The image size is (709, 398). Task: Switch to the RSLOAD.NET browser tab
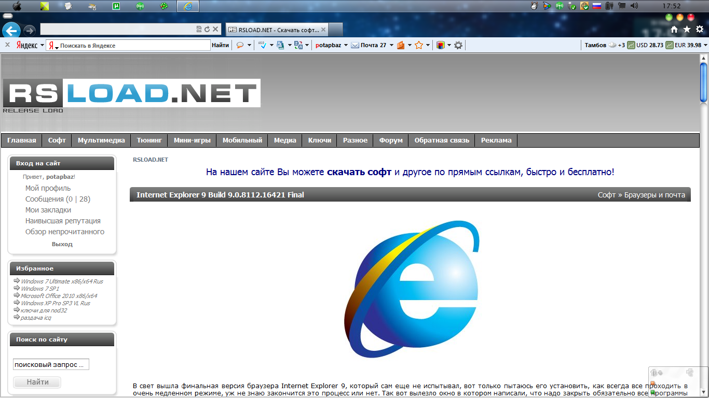click(x=277, y=30)
